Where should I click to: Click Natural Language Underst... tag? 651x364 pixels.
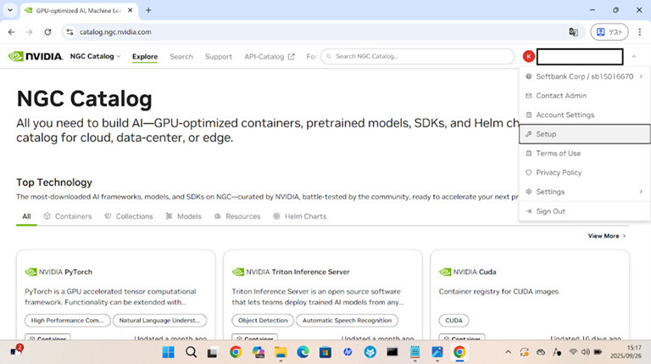[x=160, y=321]
